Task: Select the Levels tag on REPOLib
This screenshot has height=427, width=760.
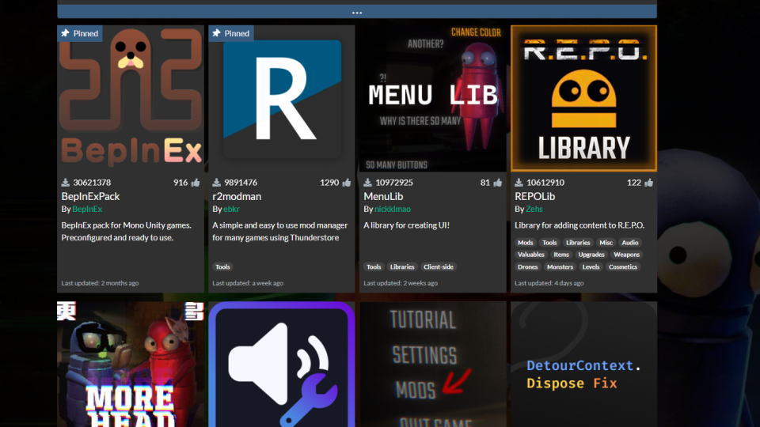Action: pos(591,266)
